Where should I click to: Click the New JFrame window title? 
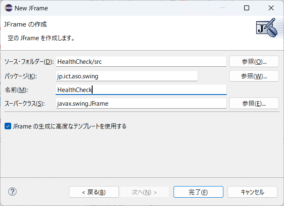(31, 8)
